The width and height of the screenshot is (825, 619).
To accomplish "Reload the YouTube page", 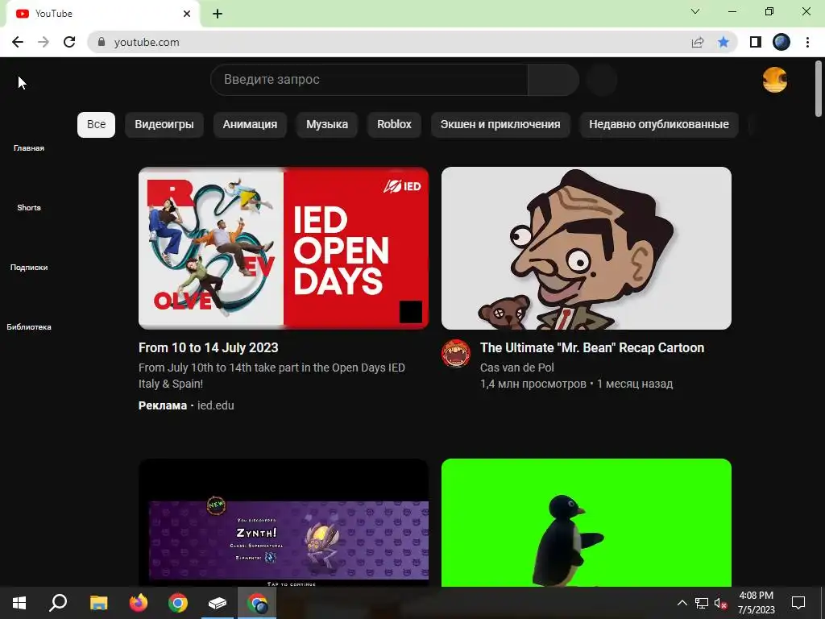I will 69,42.
